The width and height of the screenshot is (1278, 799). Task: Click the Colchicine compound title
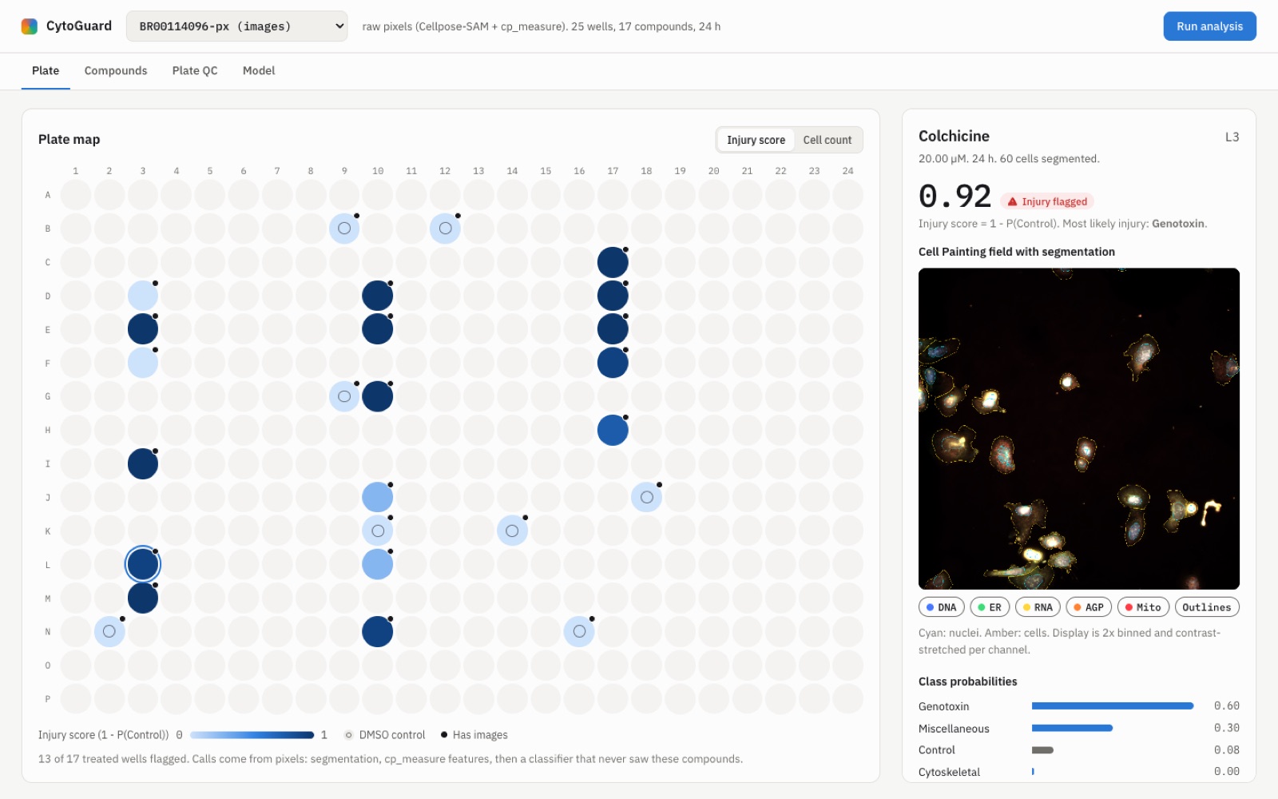pyautogui.click(x=954, y=137)
